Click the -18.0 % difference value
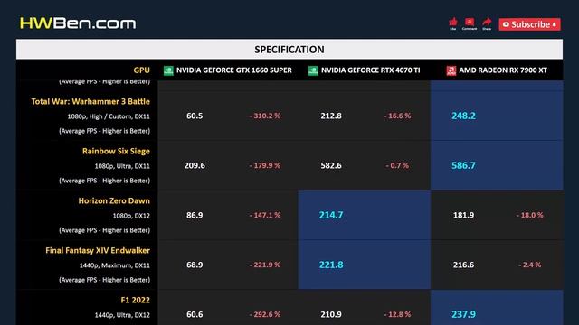 [529, 215]
